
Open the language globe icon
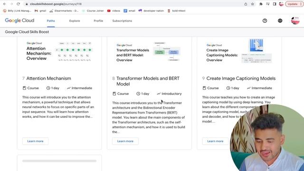click(280, 20)
